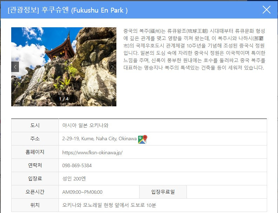278x213 pixels.
Task: Click the 주소 row header
Action: [x=35, y=139]
